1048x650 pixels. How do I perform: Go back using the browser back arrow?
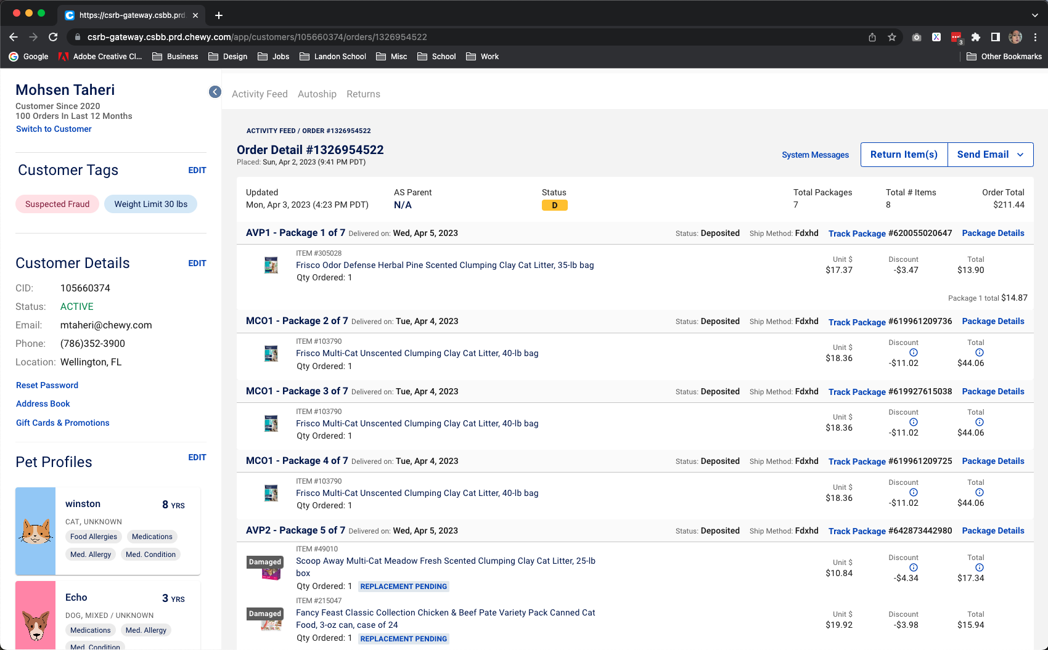14,37
